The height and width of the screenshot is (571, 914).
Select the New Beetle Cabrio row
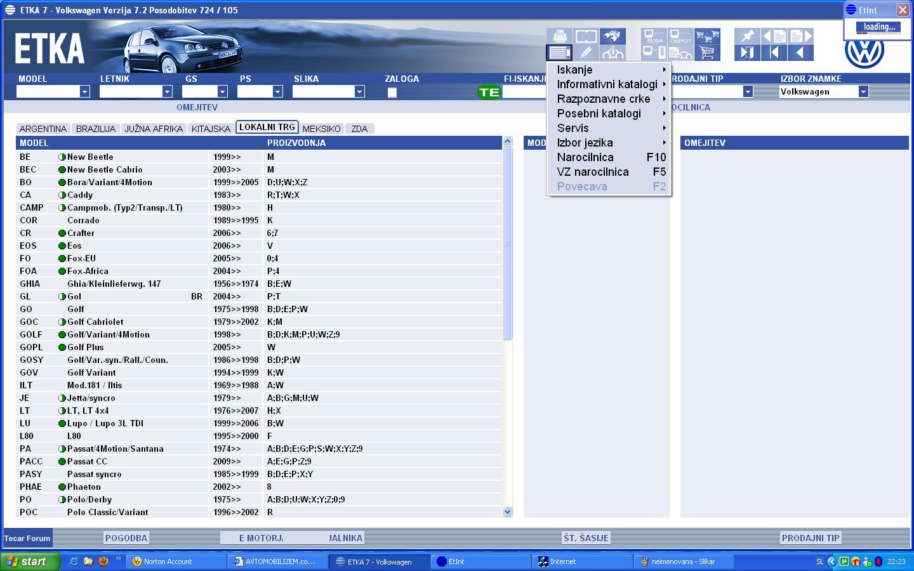pyautogui.click(x=260, y=169)
